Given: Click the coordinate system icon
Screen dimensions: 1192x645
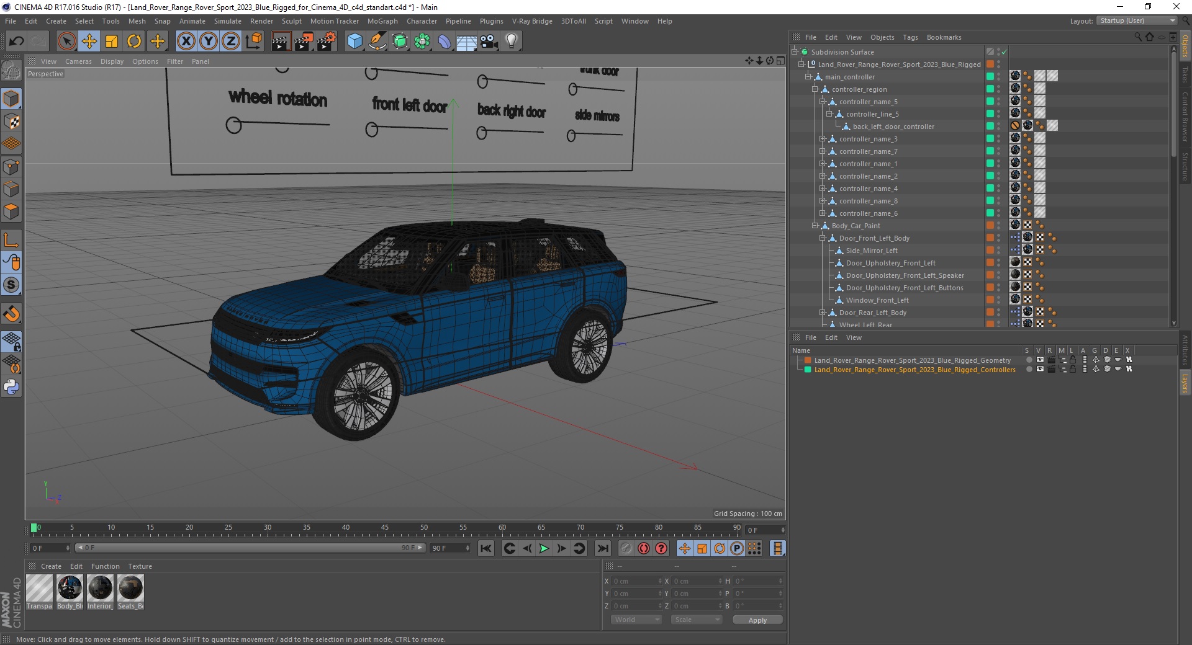Looking at the screenshot, I should [x=253, y=42].
